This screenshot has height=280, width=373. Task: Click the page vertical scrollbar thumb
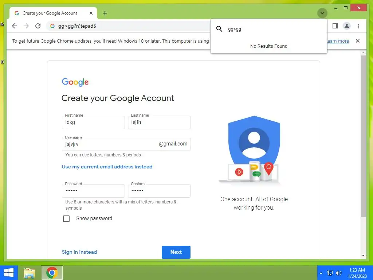[x=363, y=136]
